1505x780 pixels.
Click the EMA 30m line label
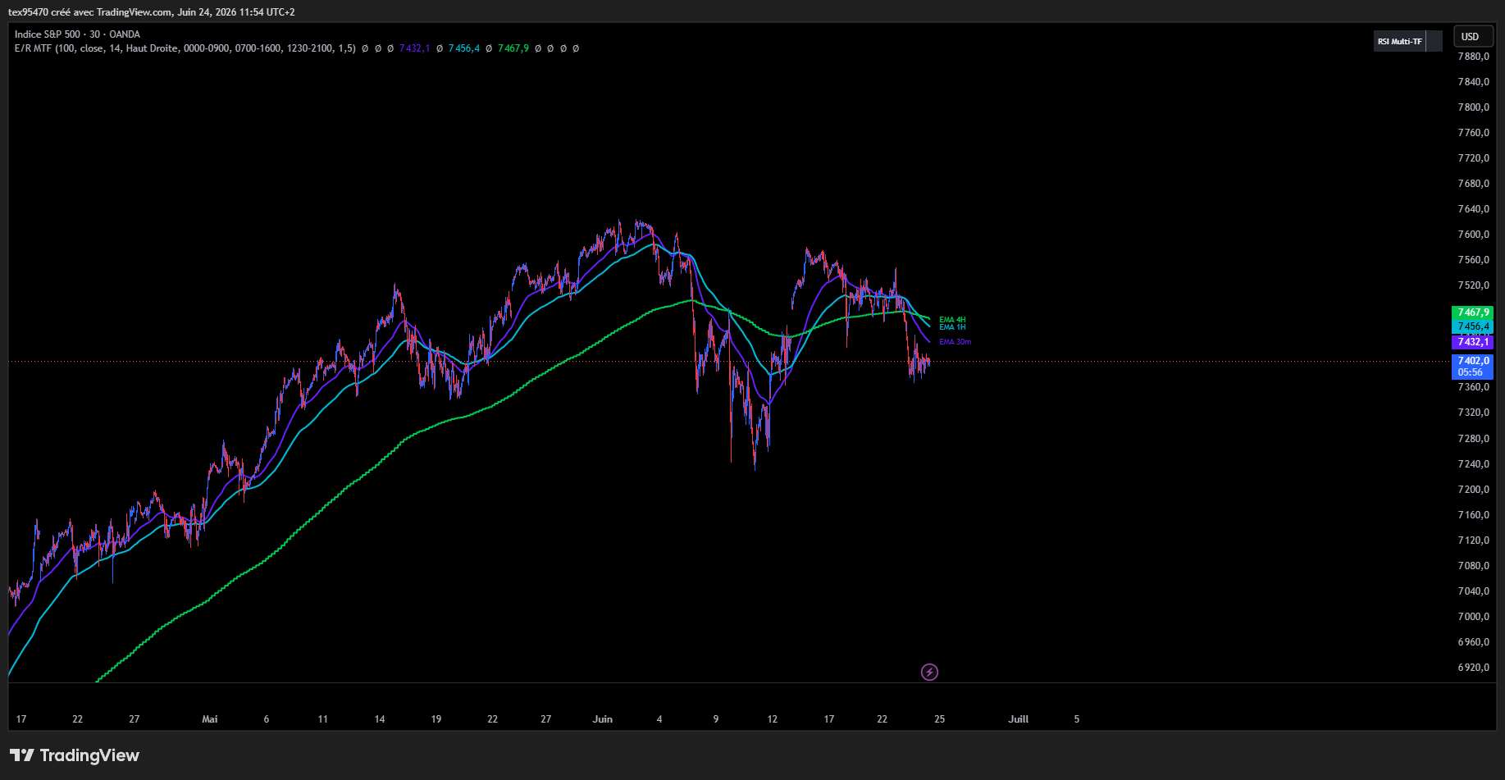point(955,342)
